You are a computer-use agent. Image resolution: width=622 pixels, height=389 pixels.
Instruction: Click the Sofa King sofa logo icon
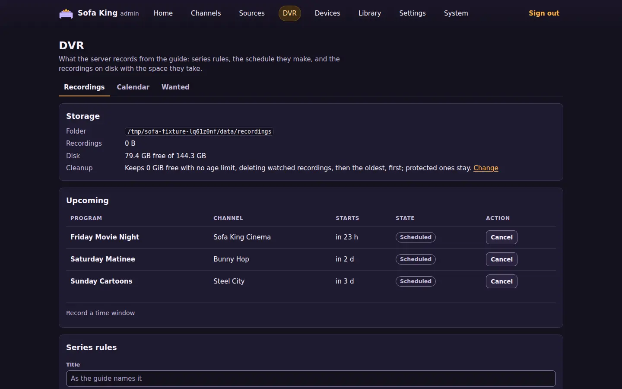[66, 13]
